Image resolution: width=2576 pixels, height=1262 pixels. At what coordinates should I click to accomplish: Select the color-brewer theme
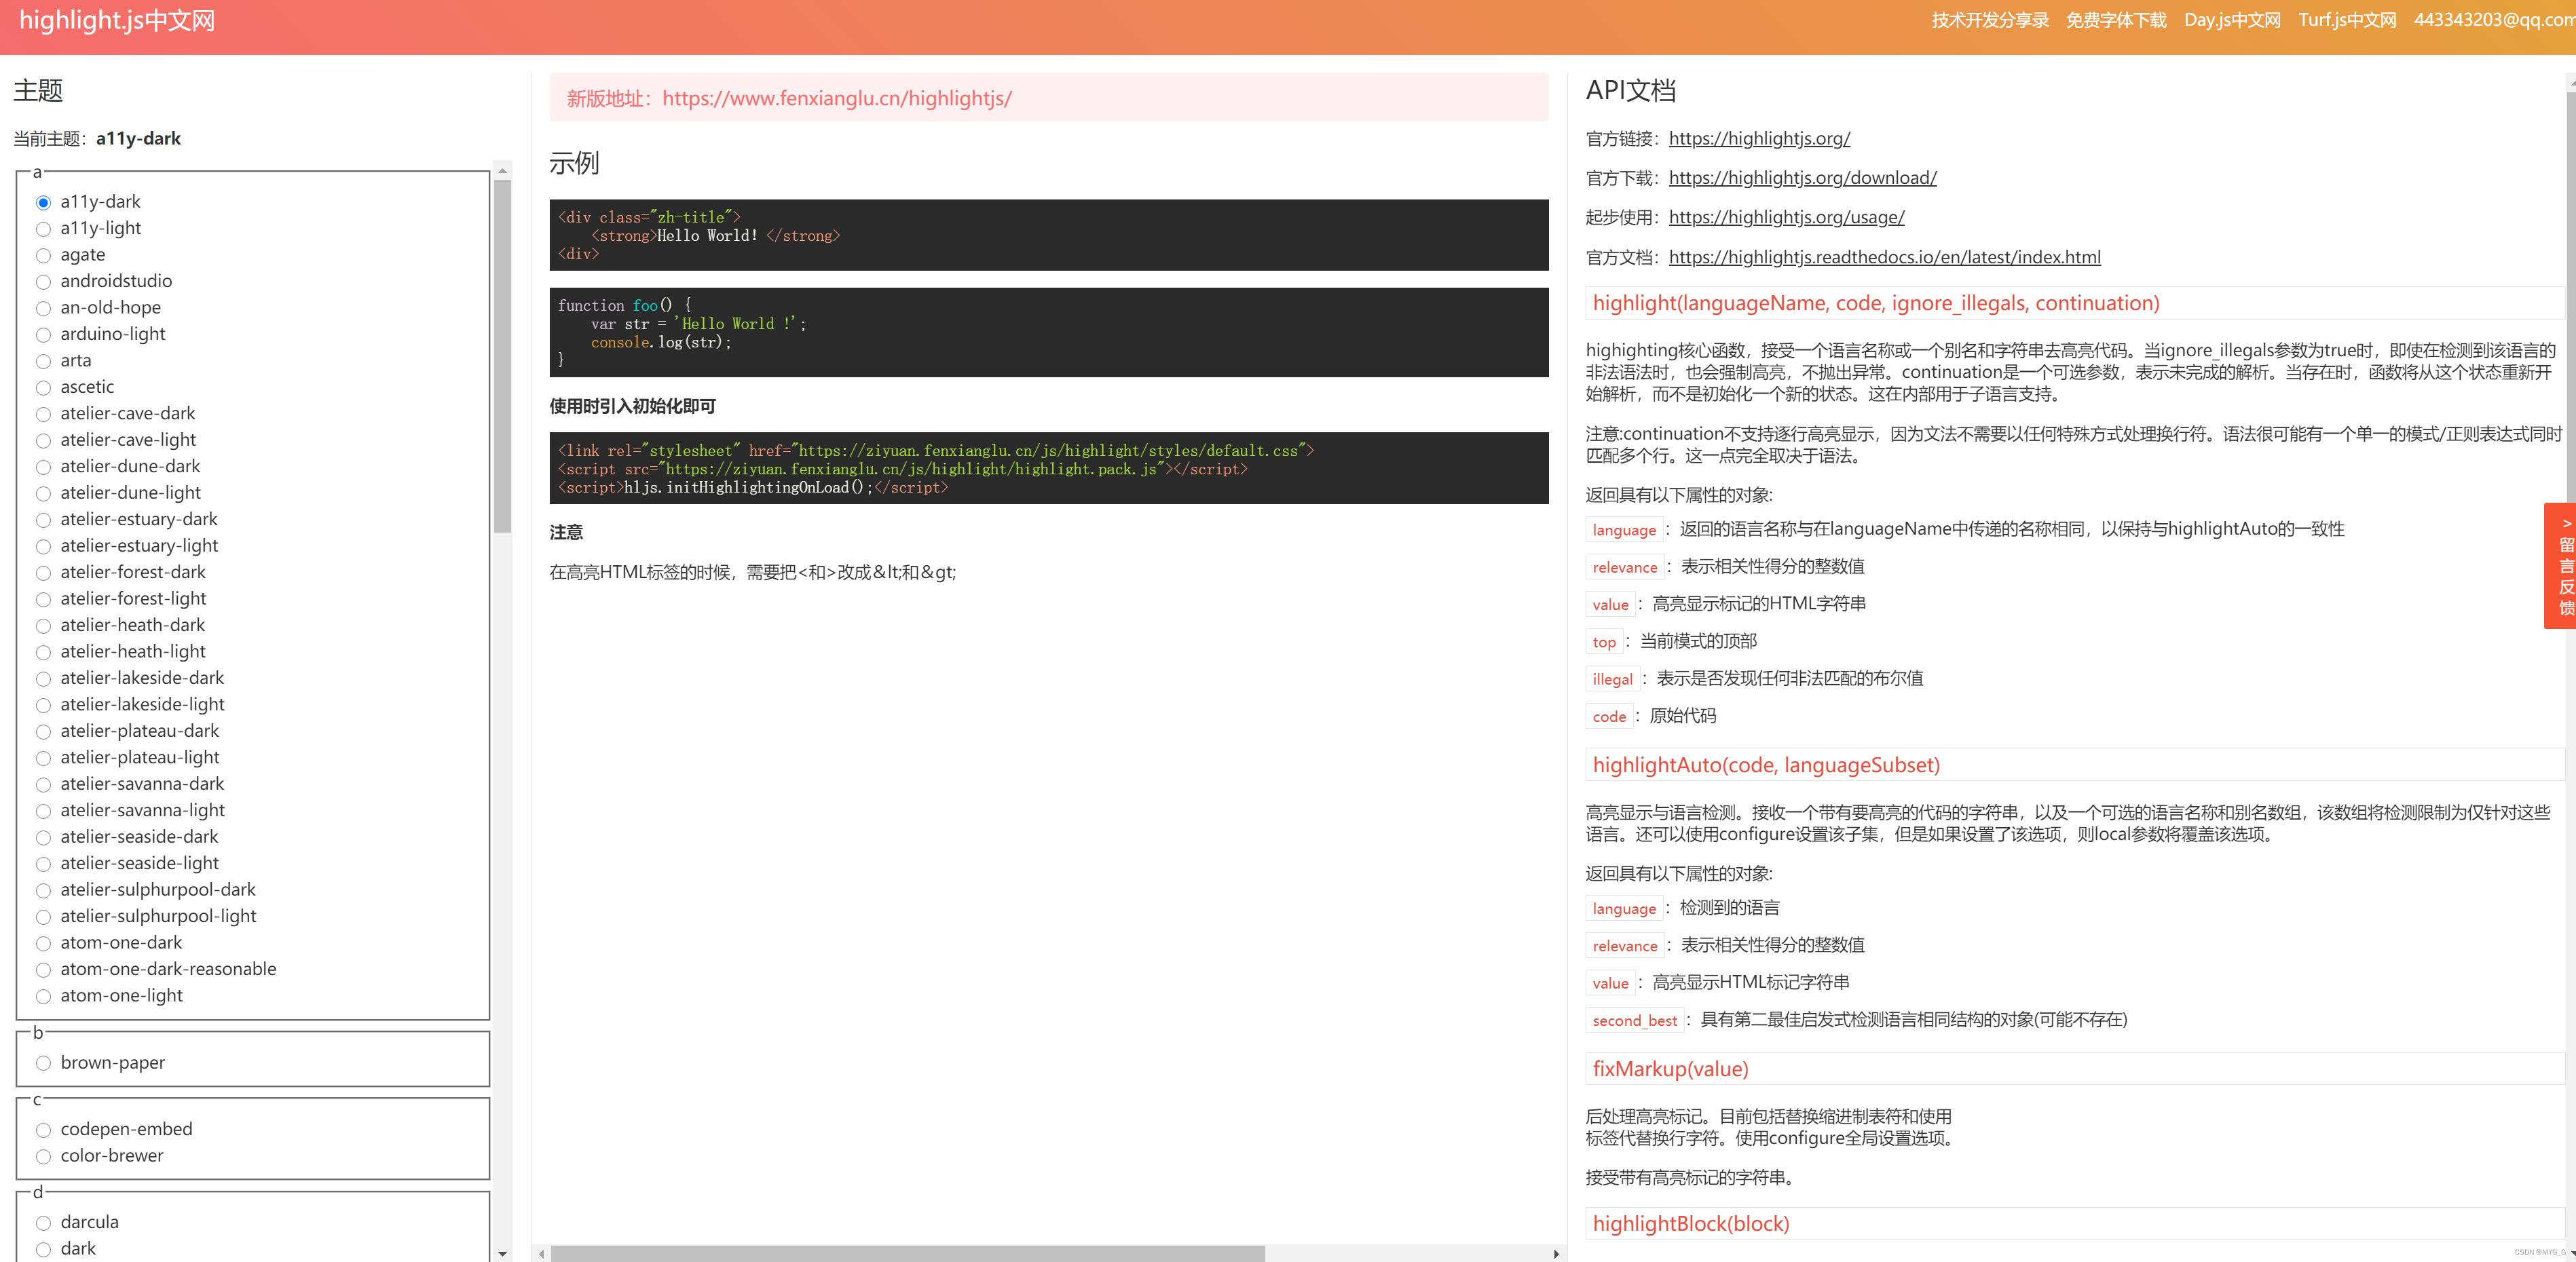(43, 1156)
